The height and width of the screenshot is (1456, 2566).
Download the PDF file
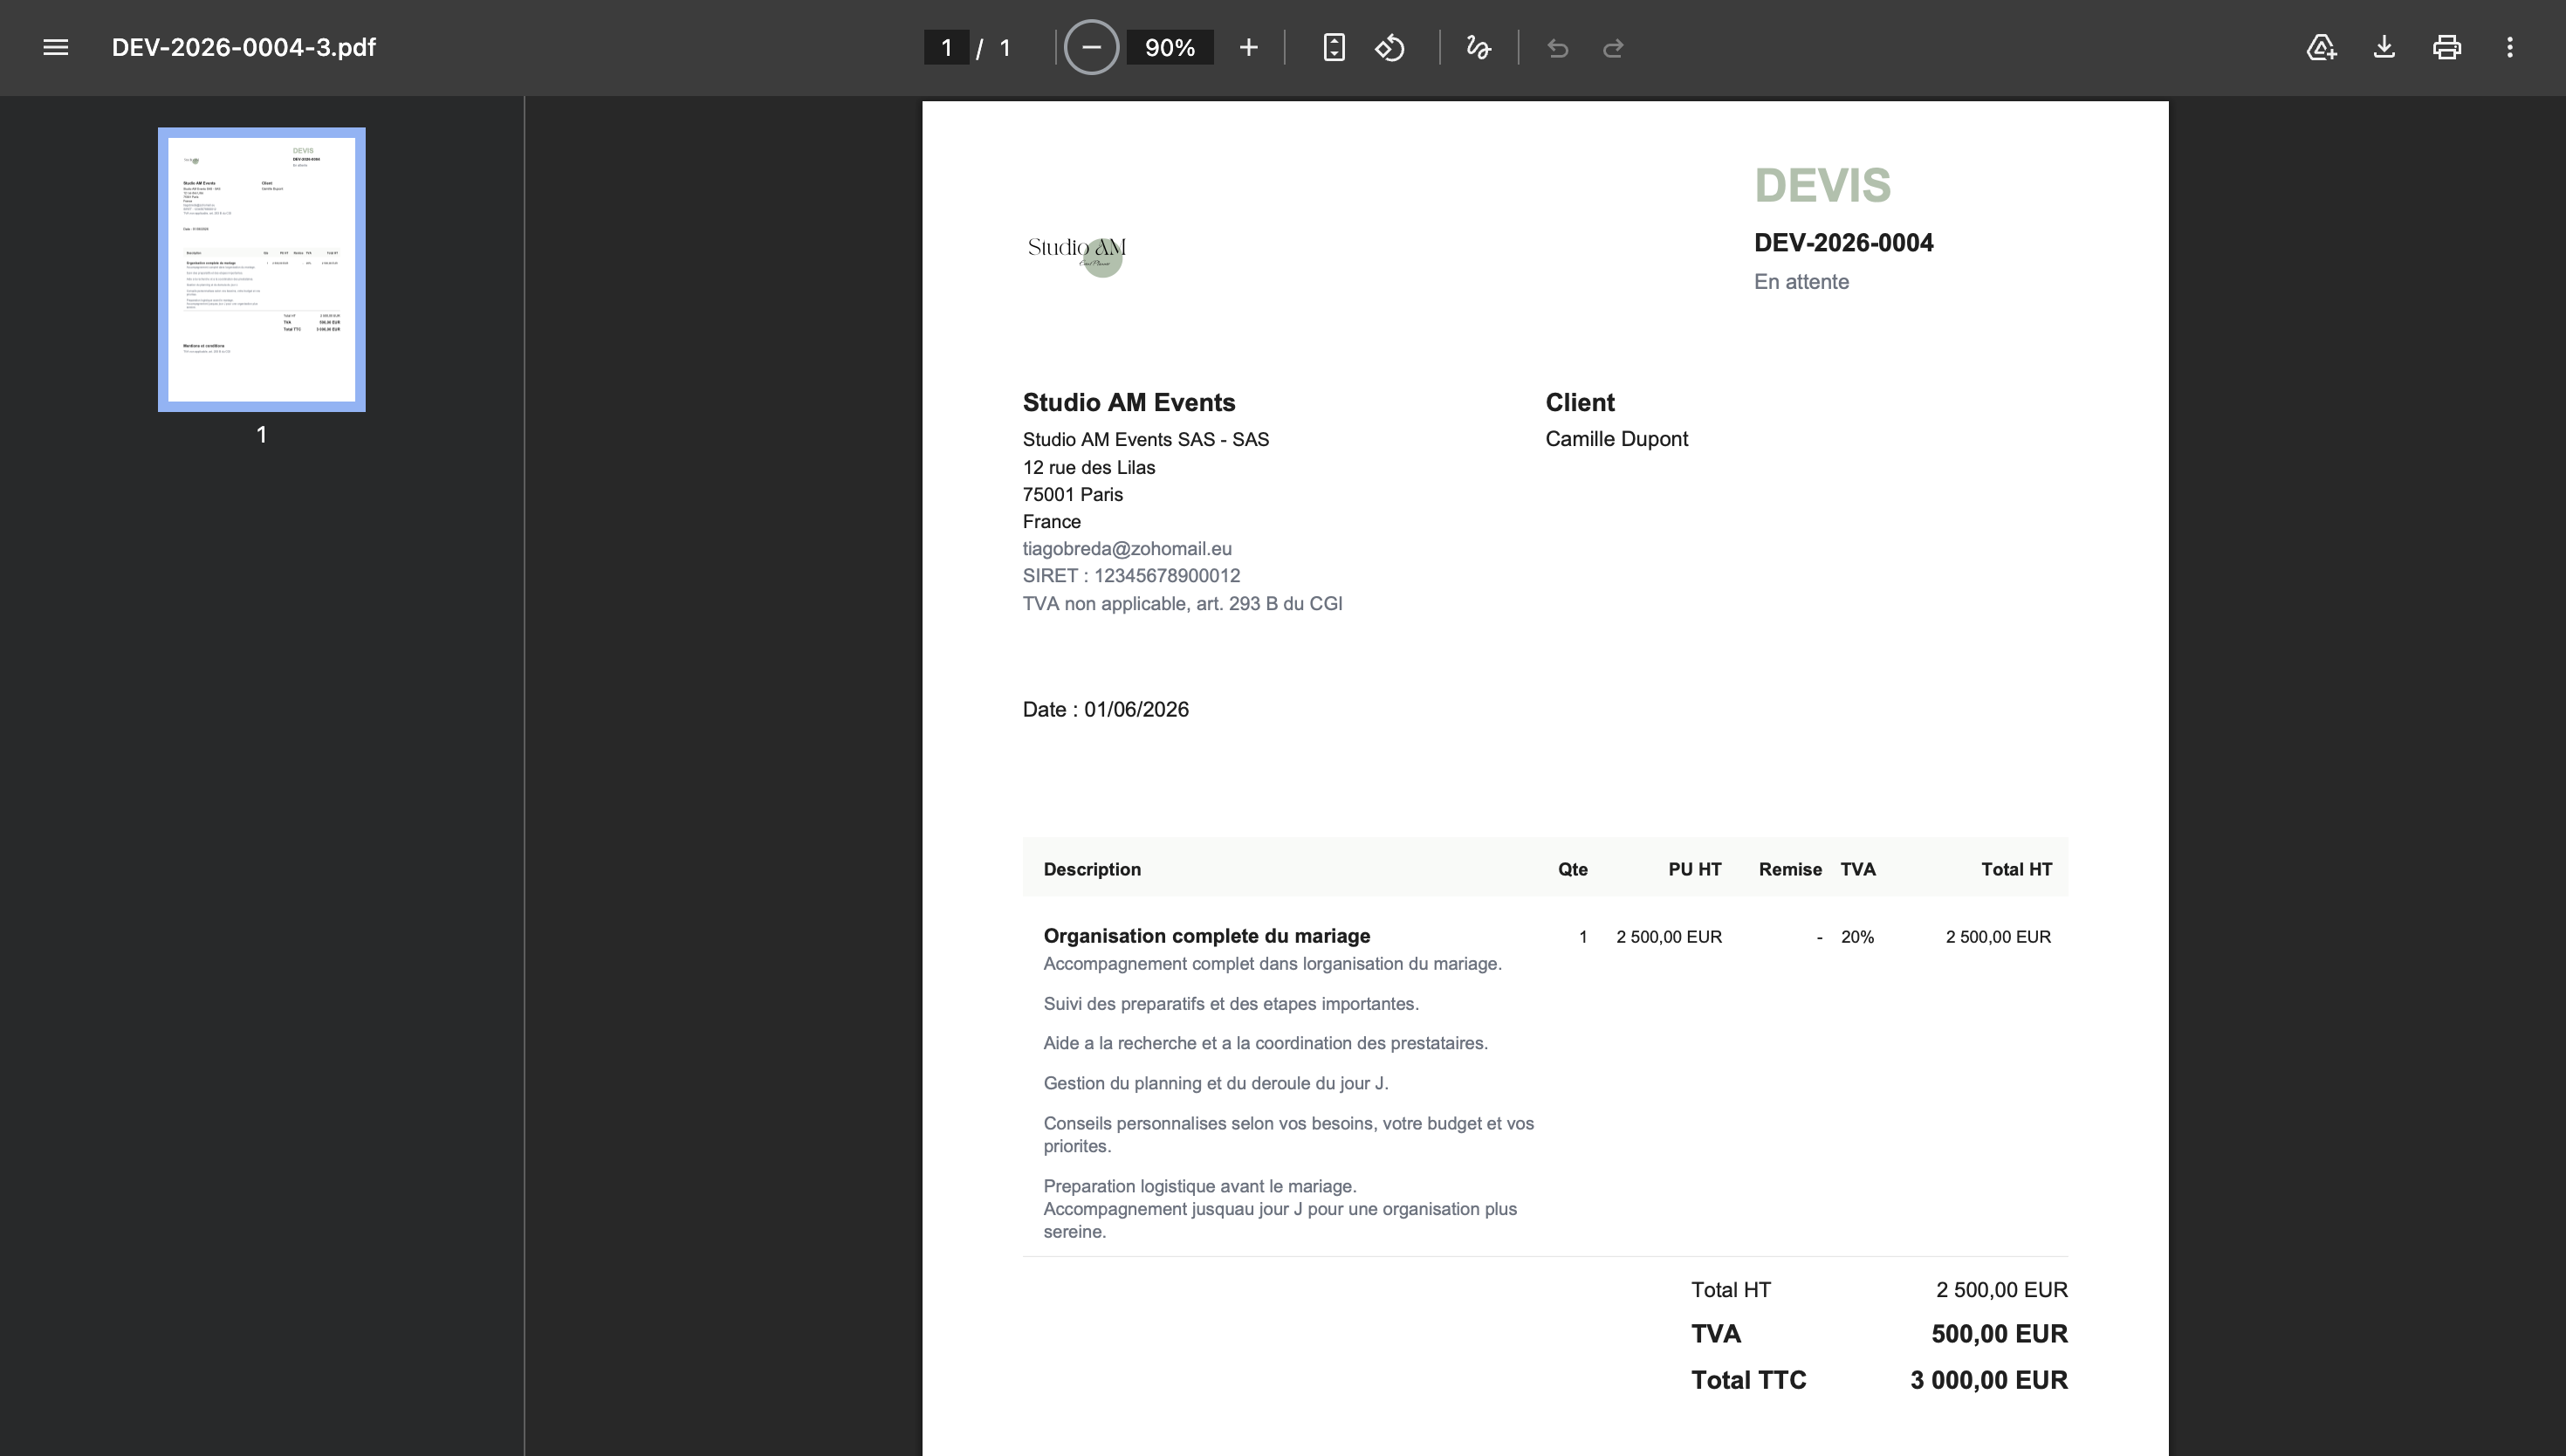[x=2384, y=47]
